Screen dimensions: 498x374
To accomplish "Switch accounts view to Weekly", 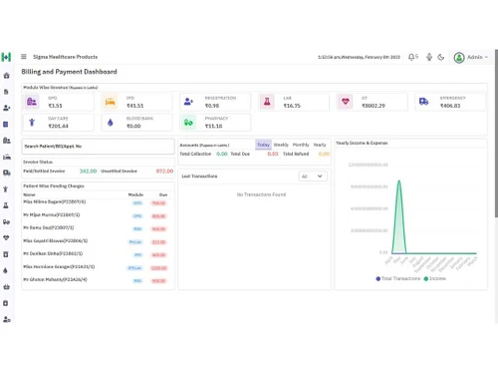I will [281, 145].
